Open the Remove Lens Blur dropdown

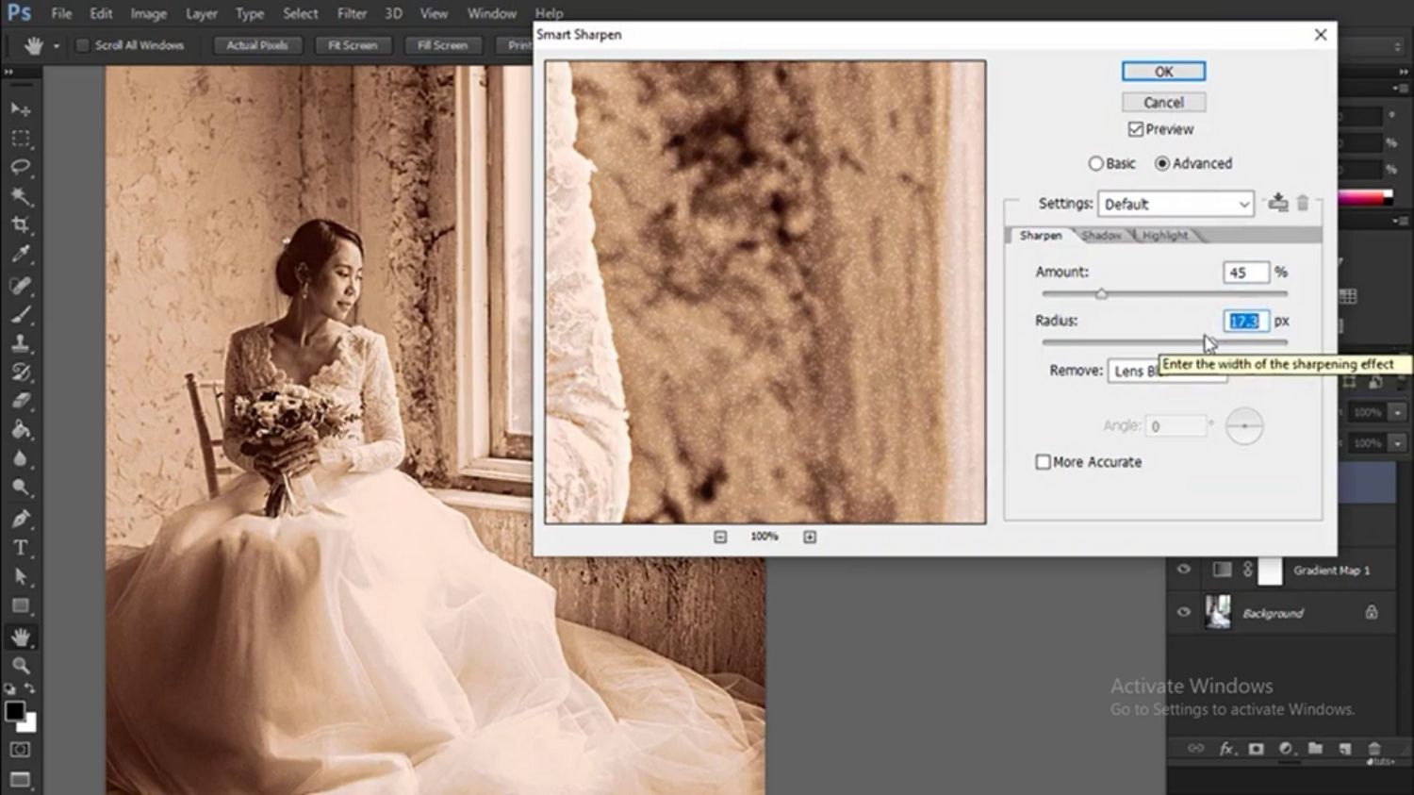tap(1167, 371)
